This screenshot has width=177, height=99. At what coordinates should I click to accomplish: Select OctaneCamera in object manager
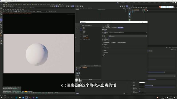[136, 9]
